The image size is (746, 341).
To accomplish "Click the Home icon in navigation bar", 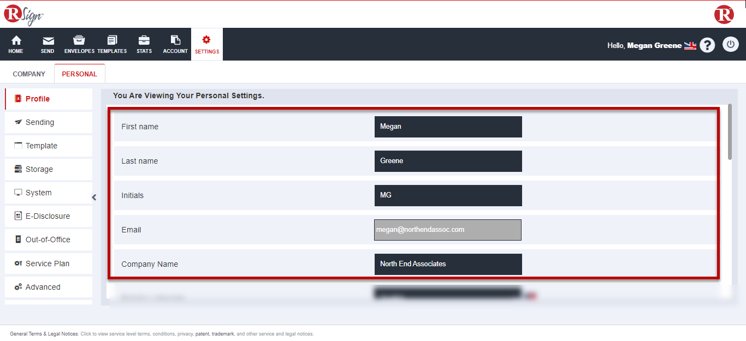I will tap(16, 41).
